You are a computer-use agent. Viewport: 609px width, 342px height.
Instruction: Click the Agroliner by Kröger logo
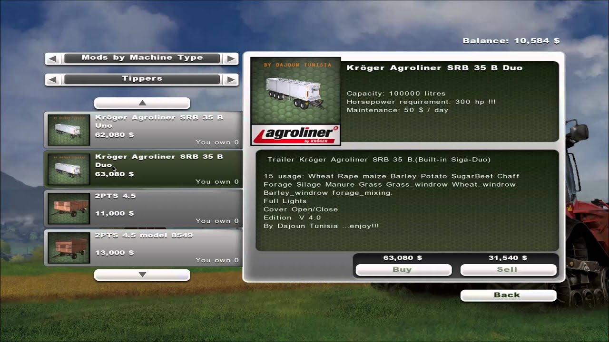point(295,135)
